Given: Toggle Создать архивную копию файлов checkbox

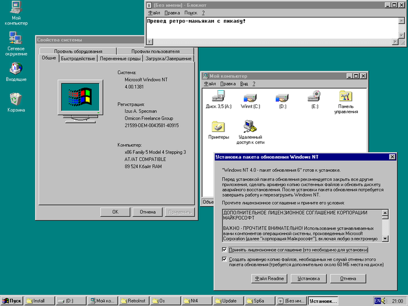Looking at the screenshot, I should click(225, 259).
